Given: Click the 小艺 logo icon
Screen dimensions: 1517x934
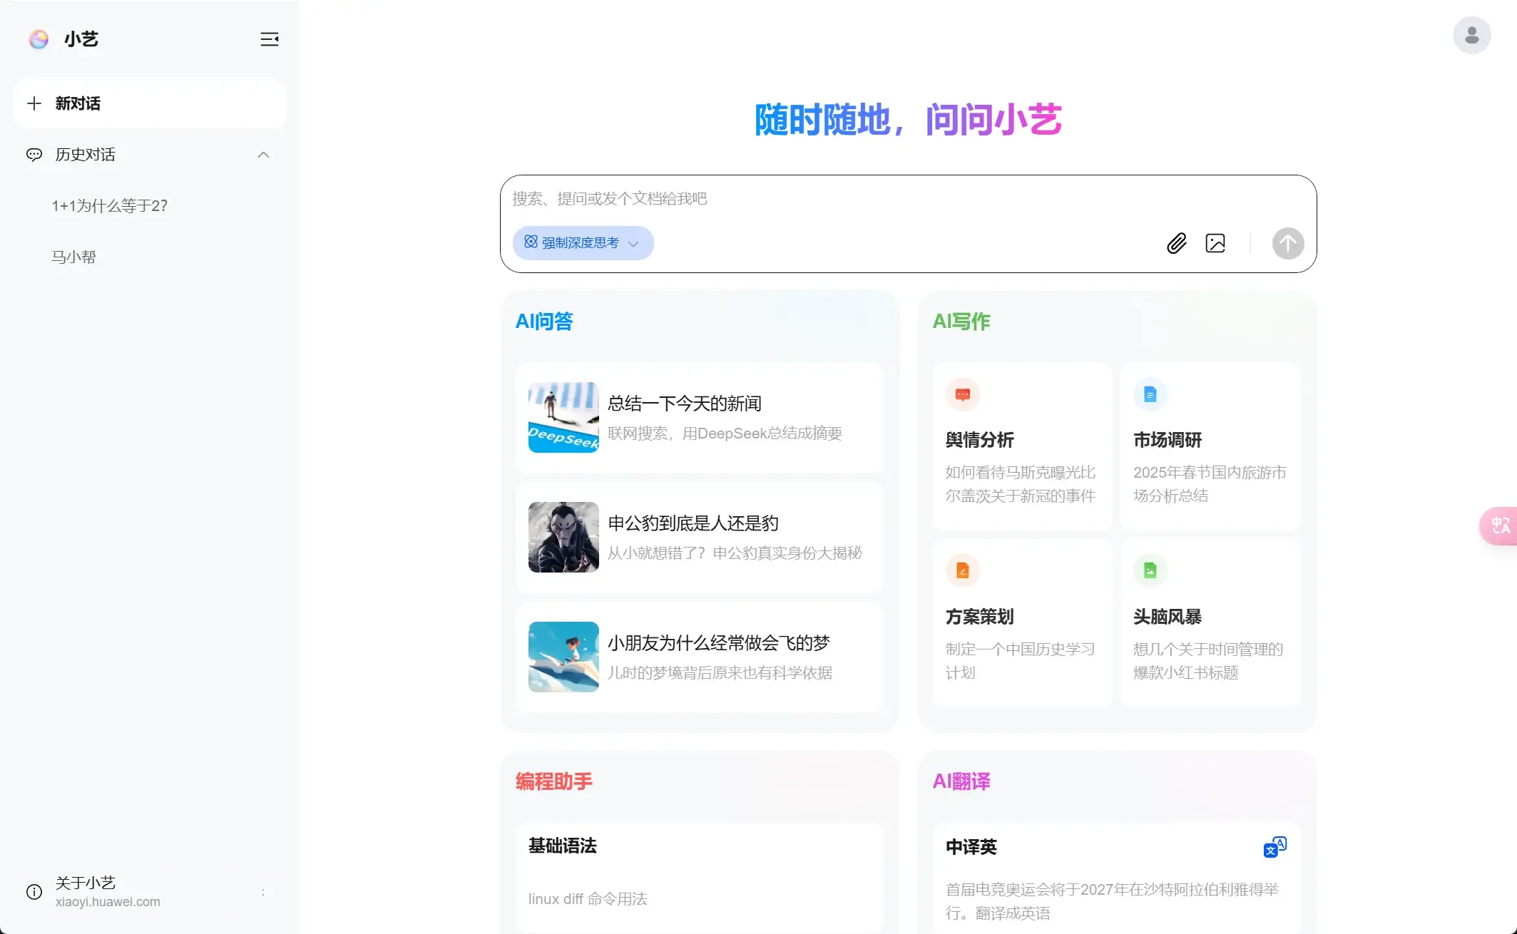Looking at the screenshot, I should 39,39.
